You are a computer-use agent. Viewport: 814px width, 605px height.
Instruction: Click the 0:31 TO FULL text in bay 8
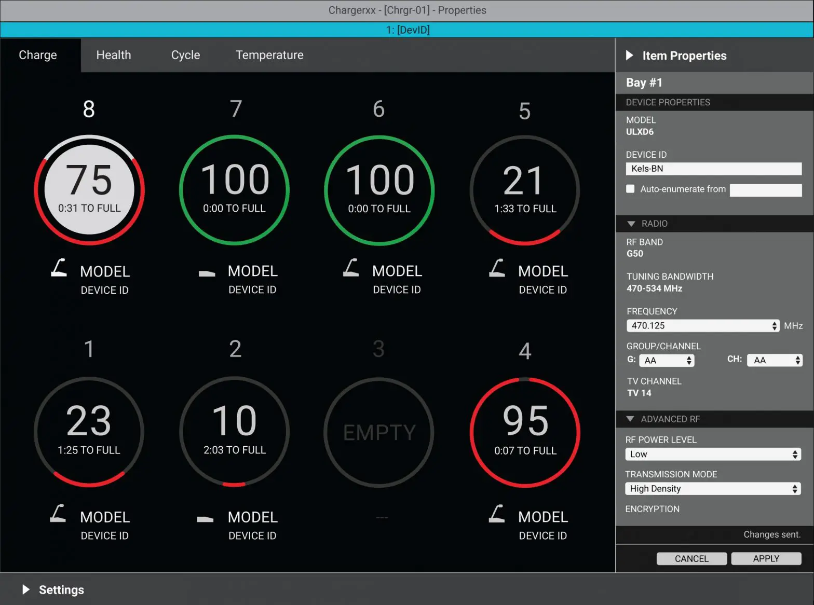(89, 208)
